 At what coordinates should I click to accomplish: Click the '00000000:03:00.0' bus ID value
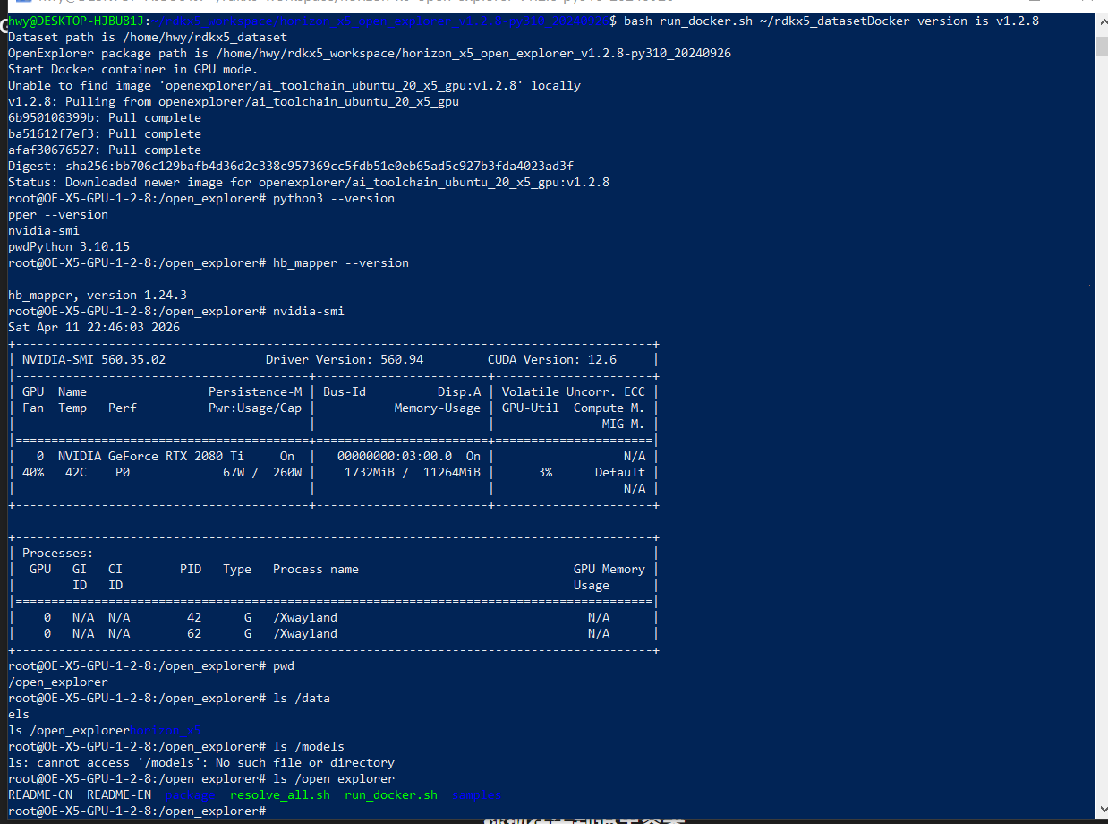pos(395,456)
